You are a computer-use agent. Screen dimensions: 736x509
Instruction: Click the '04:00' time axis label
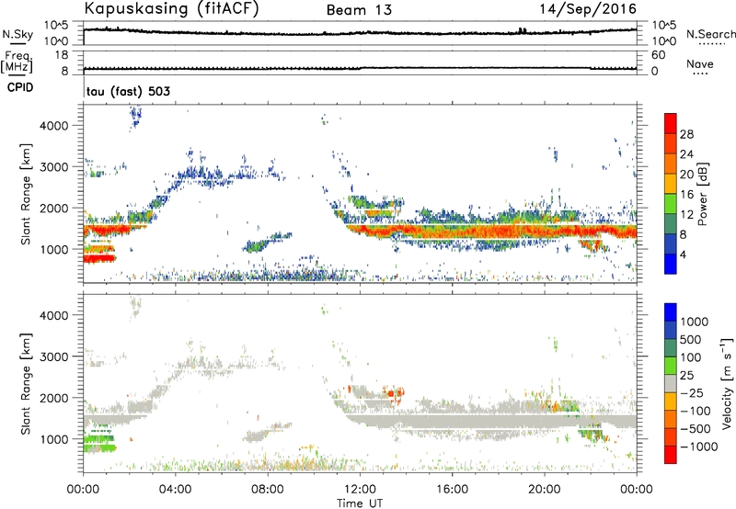tap(176, 490)
